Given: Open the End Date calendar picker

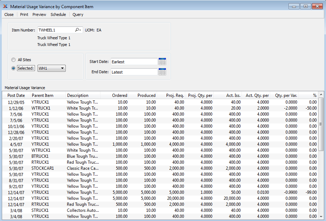Looking at the screenshot, I should pyautogui.click(x=163, y=71).
